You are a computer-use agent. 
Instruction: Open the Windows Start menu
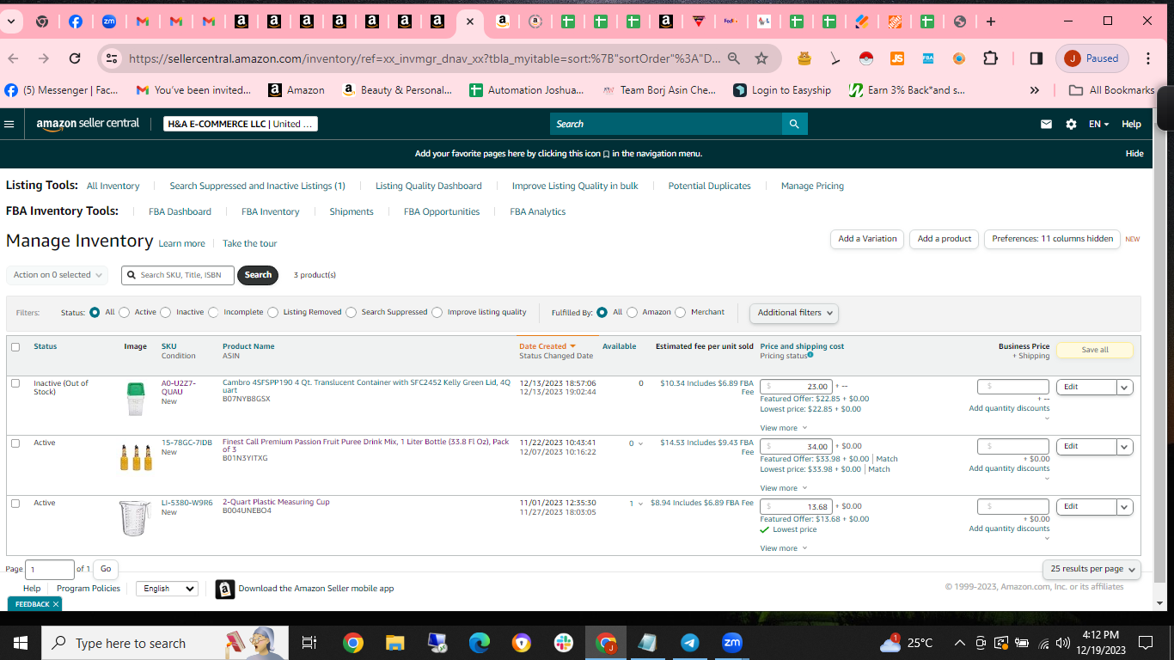(x=21, y=643)
